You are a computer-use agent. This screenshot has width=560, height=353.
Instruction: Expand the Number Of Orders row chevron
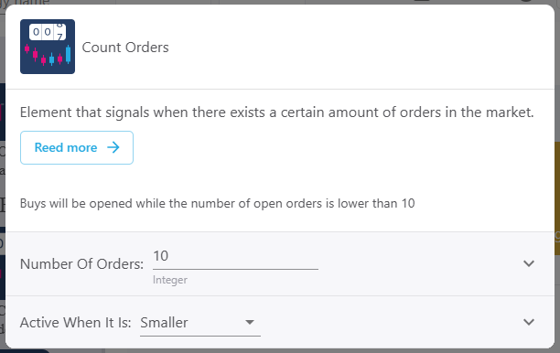(x=529, y=263)
